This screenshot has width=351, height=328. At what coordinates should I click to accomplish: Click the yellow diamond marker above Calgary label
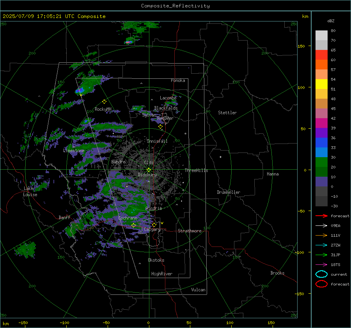(x=154, y=225)
